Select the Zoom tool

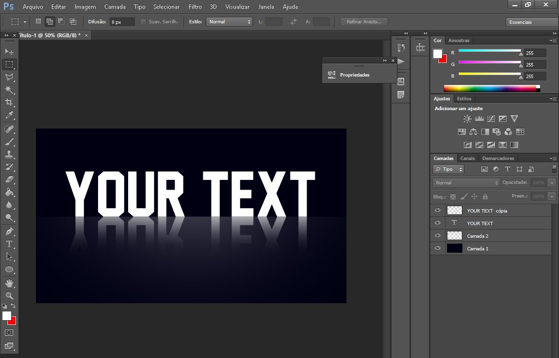coord(10,296)
